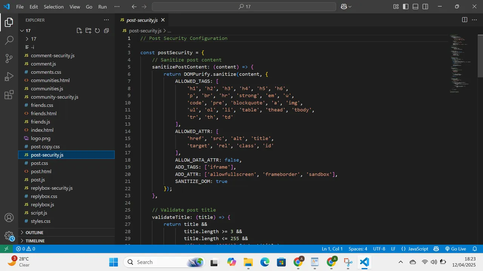Image resolution: width=483 pixels, height=271 pixels.
Task: Expand the OUTLINE section
Action: tap(66, 233)
